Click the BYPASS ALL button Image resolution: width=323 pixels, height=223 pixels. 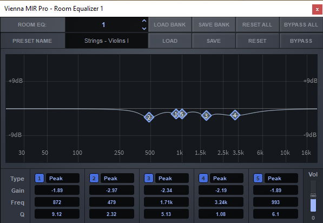coord(301,24)
